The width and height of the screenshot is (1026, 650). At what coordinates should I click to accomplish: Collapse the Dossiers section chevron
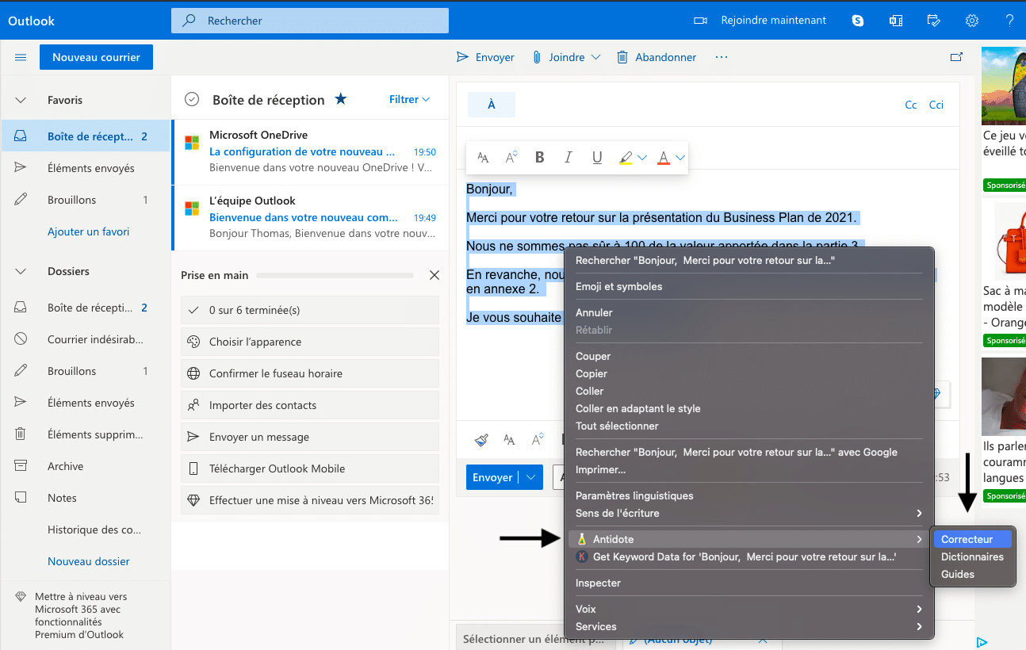21,271
